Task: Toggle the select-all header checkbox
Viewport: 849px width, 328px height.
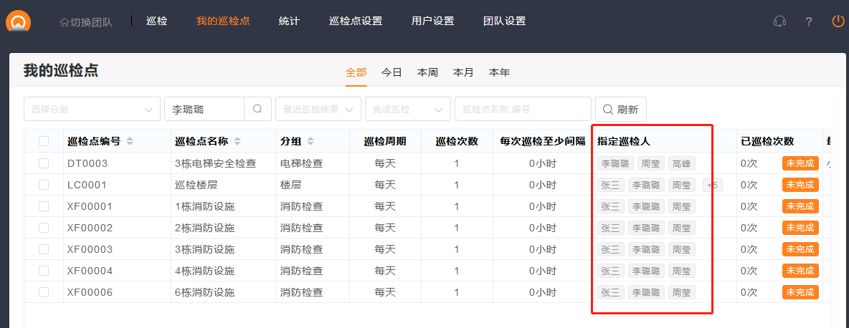Action: click(44, 142)
